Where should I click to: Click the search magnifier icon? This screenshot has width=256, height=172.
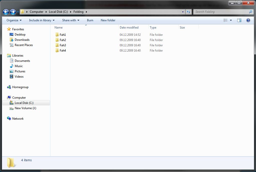(x=250, y=12)
